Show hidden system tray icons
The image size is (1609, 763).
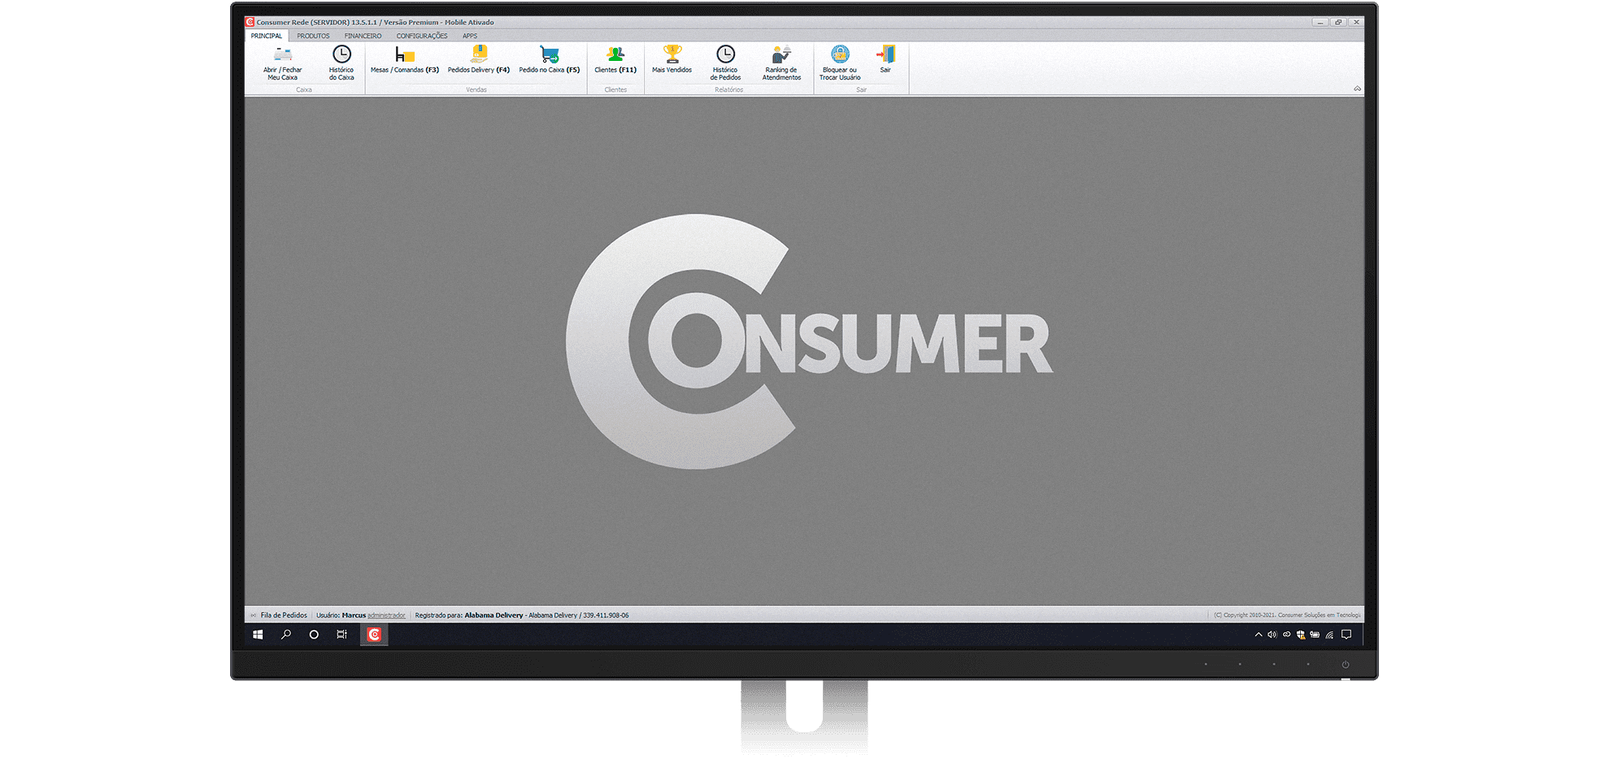1259,635
